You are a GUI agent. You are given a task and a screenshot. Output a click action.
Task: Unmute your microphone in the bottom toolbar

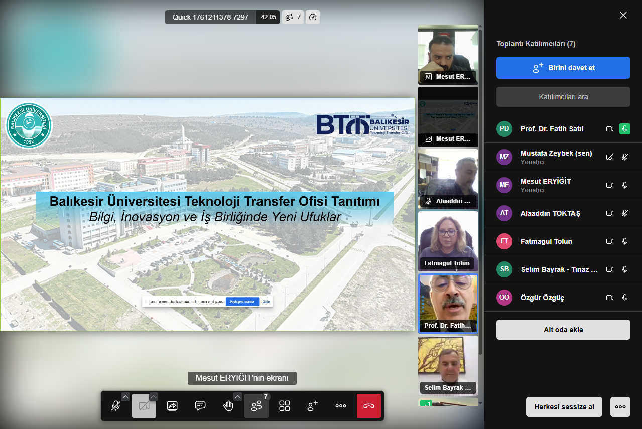[x=115, y=406]
